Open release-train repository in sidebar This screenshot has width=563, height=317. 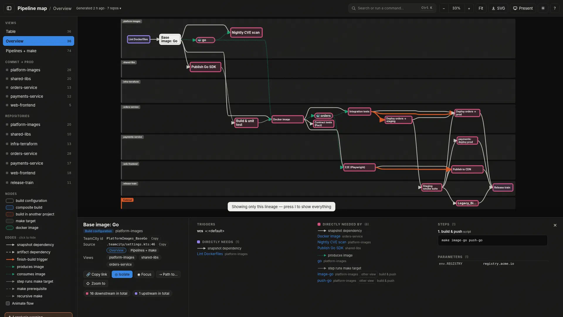click(38, 183)
